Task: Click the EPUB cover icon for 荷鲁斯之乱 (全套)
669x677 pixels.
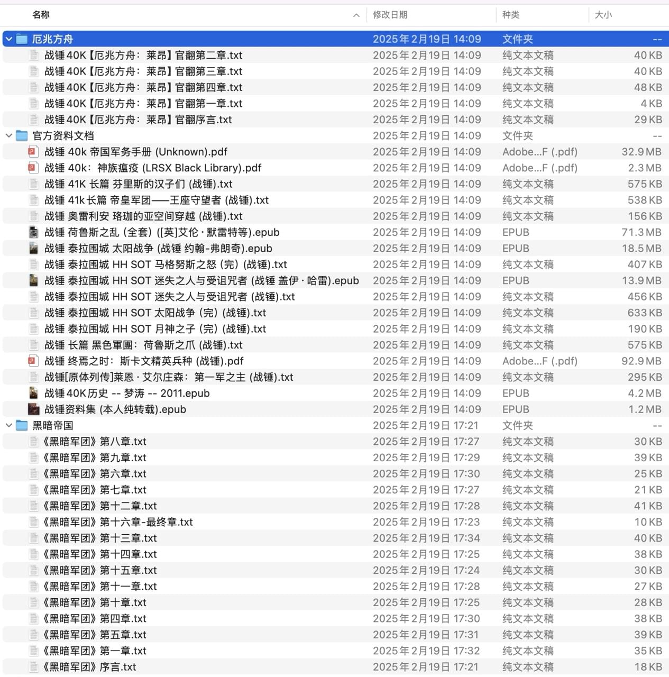Action: click(x=33, y=232)
